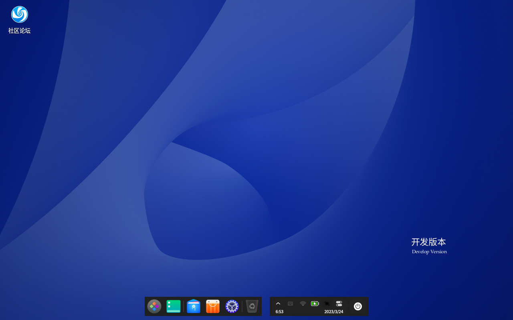Click the desktop wallpaper background
The image size is (513, 320).
(x=256, y=160)
